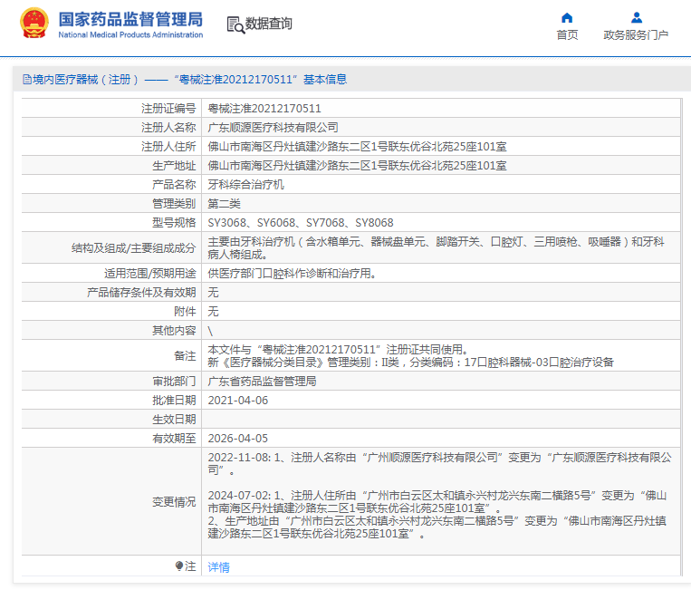Click the 型号规格 label

coord(174,223)
